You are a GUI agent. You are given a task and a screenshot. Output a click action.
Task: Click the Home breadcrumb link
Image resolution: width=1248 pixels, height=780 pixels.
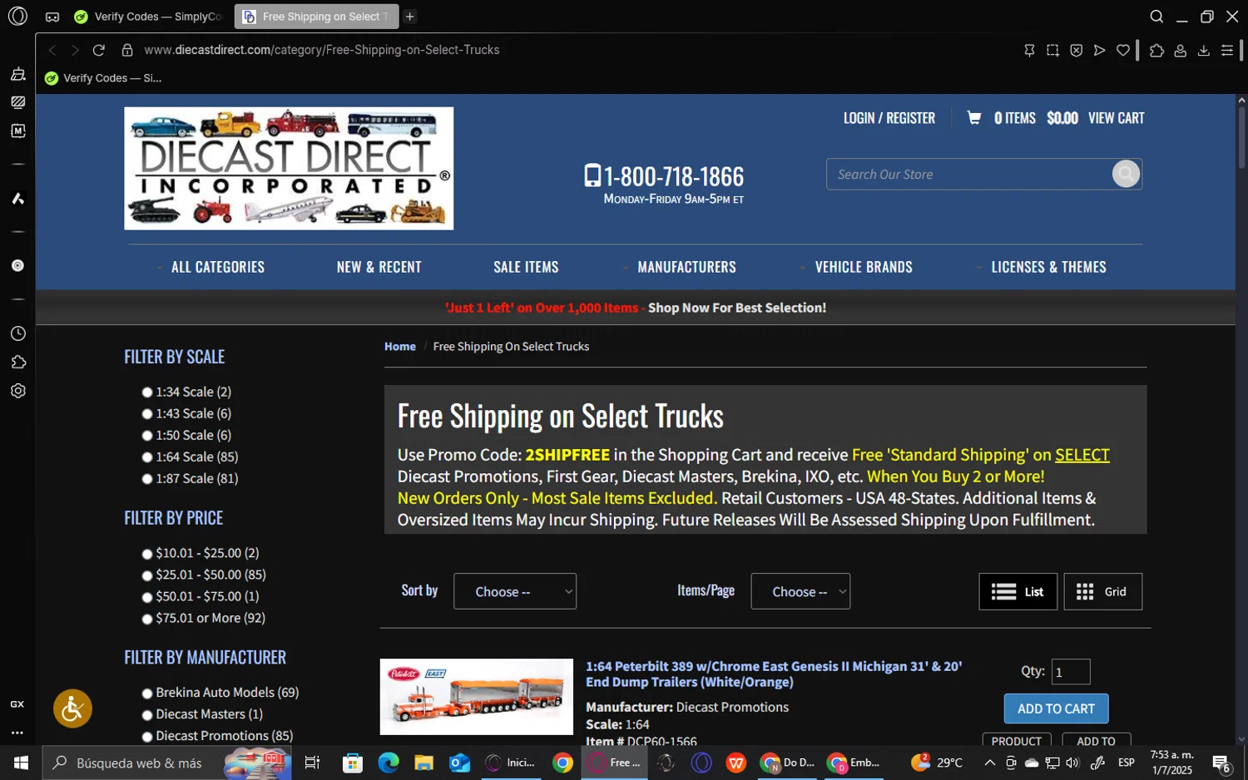coord(399,347)
